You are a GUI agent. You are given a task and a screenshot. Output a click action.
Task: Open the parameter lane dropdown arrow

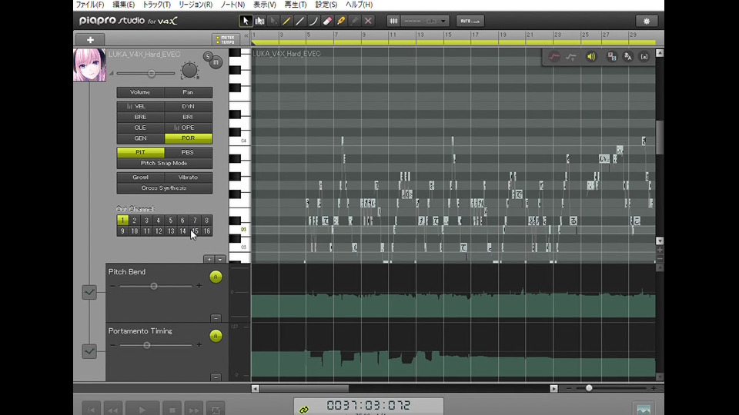[x=220, y=259]
